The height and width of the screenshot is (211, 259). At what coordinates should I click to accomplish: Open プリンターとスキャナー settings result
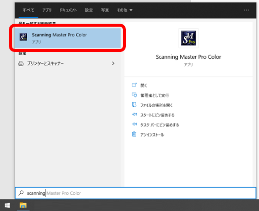[x=68, y=63]
